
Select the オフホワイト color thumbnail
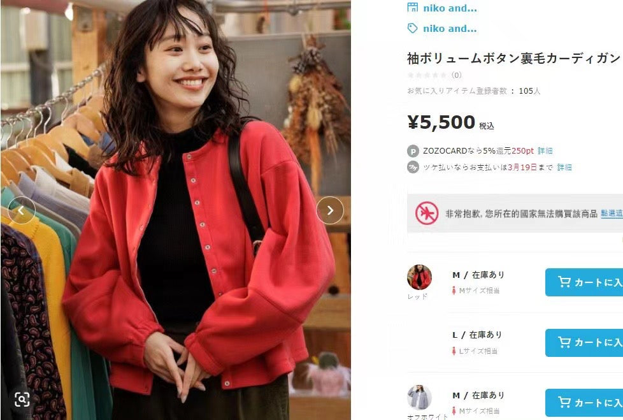(x=419, y=397)
